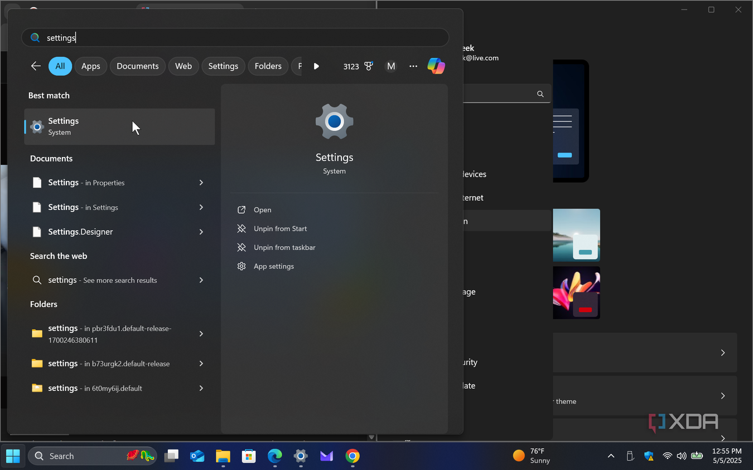Switch to Settings app on taskbar
753x470 pixels.
tap(301, 456)
